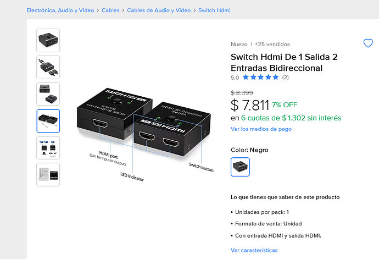Select third thumbnail with two switch views
The image size is (379, 259).
pos(48,94)
